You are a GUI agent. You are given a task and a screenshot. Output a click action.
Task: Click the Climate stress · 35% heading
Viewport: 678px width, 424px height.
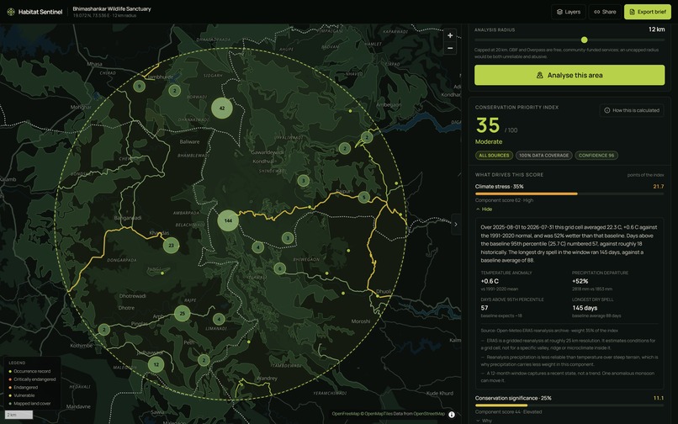pyautogui.click(x=500, y=187)
